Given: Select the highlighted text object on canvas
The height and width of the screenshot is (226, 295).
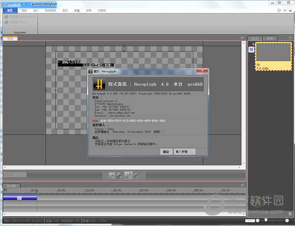Looking at the screenshot, I should 86,64.
